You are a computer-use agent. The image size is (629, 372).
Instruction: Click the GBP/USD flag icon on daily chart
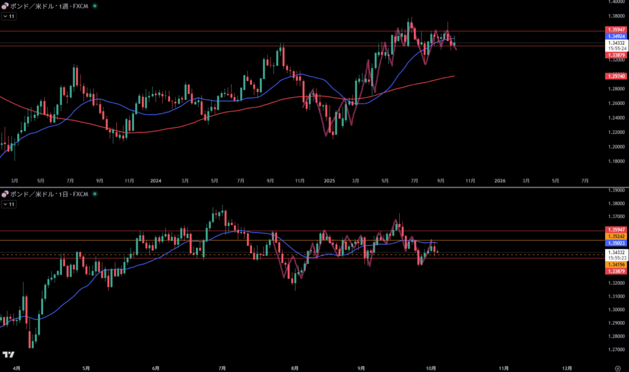[5, 194]
